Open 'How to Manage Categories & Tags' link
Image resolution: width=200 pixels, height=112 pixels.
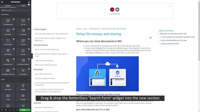tap(52, 34)
